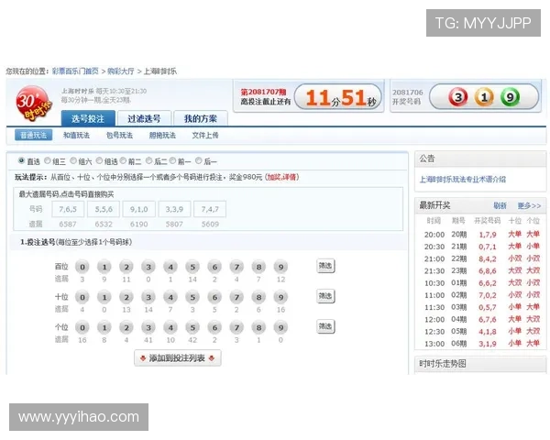Image resolution: width=550 pixels, height=440 pixels.
Task: Open the 彩票百乐门首页 breadcrumb link
Action: (x=75, y=71)
